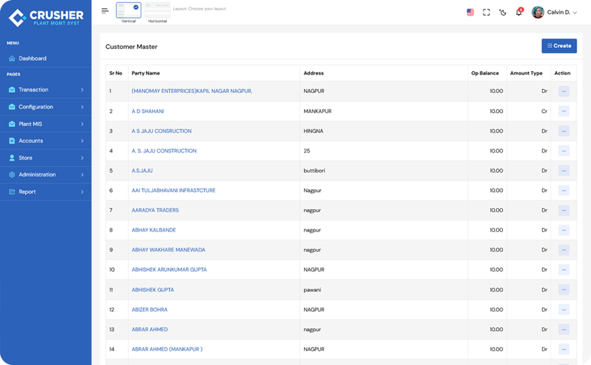Expand Report chevron arrow
This screenshot has width=591, height=365.
point(82,192)
